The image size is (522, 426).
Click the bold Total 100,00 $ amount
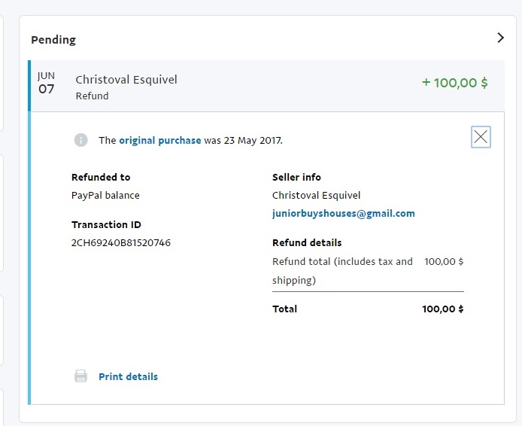pyautogui.click(x=442, y=309)
